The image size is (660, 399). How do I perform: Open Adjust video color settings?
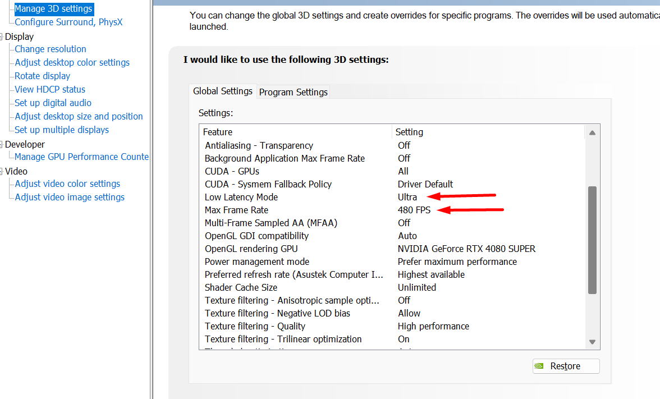pyautogui.click(x=67, y=184)
